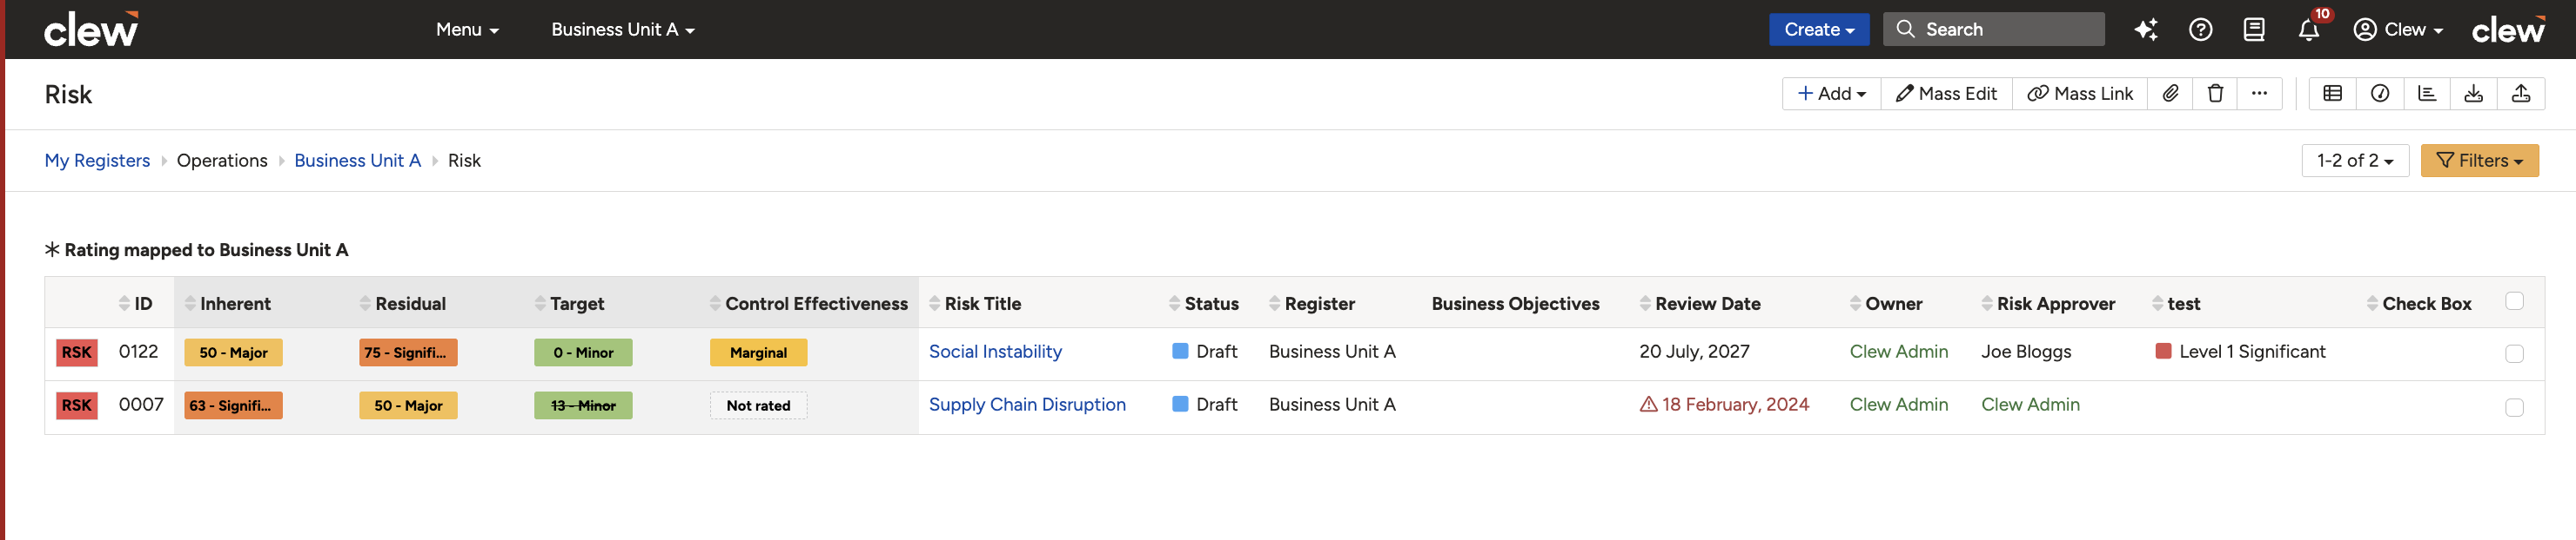Click the help question mark icon

[2200, 30]
